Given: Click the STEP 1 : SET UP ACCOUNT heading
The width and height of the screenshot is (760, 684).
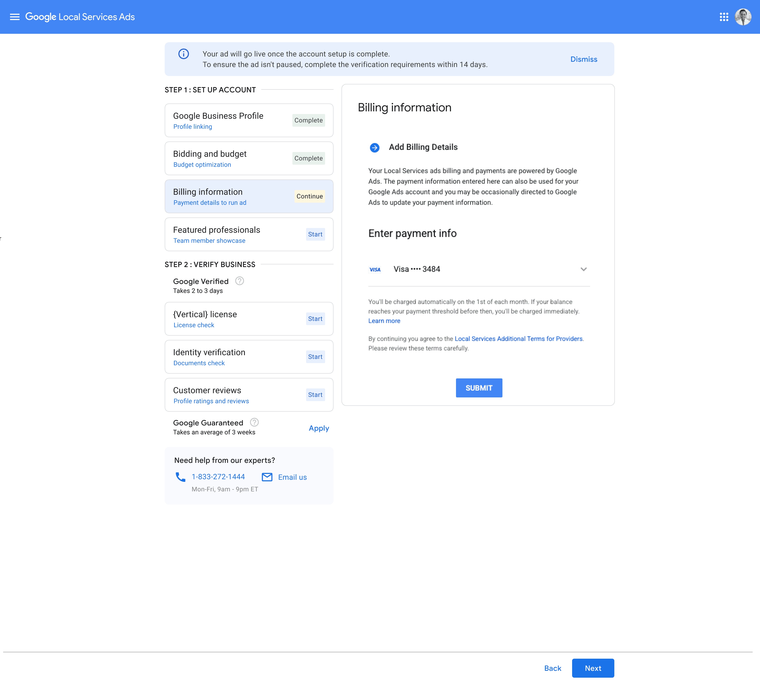Looking at the screenshot, I should [x=210, y=90].
